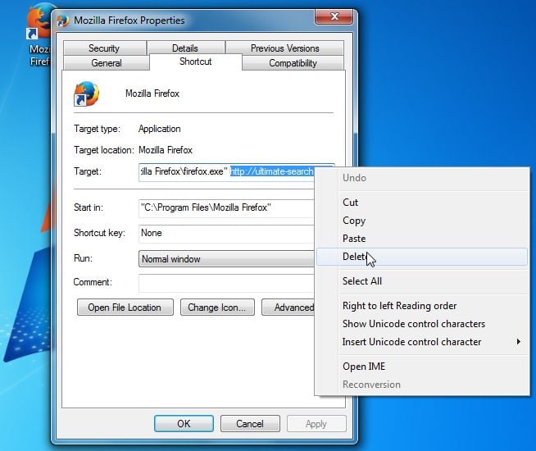Choose Open IME from the context menu
The image size is (536, 451).
click(x=422, y=367)
